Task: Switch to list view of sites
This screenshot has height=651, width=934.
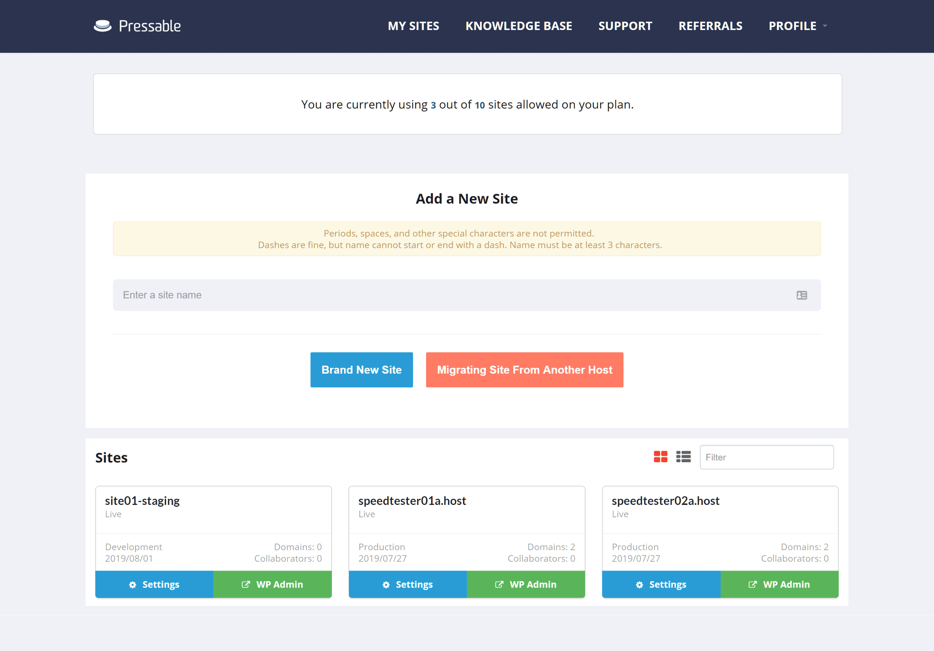Action: pos(683,457)
